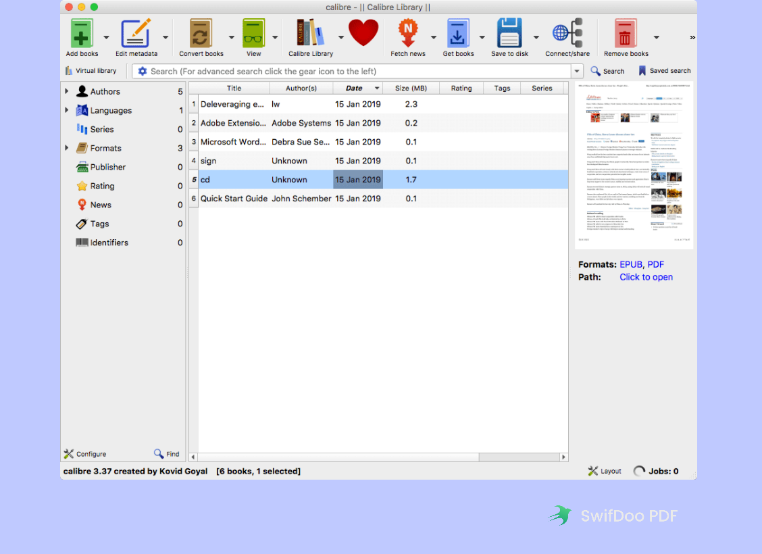This screenshot has height=554, width=762.
Task: Select the book titled 'sign'
Action: pyautogui.click(x=208, y=161)
